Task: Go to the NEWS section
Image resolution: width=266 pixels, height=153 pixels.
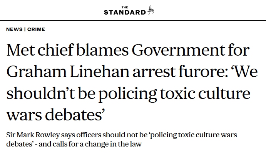Action: (14, 29)
